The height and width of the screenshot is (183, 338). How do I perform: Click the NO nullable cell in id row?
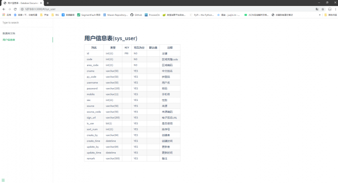pyautogui.click(x=139, y=53)
